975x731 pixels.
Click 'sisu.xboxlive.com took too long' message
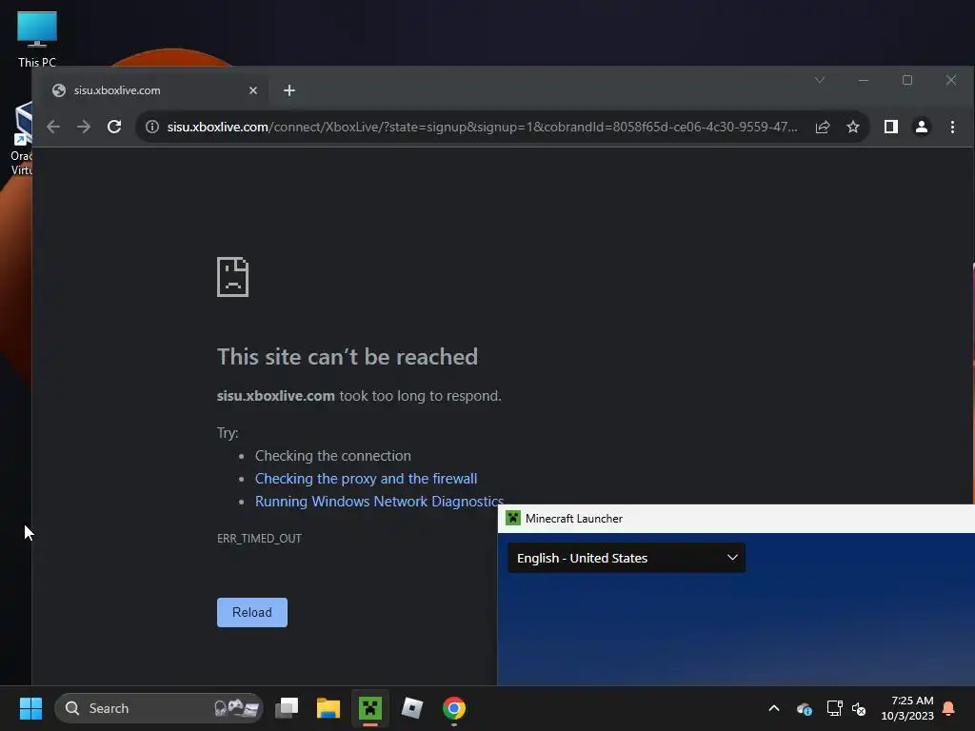(x=359, y=396)
